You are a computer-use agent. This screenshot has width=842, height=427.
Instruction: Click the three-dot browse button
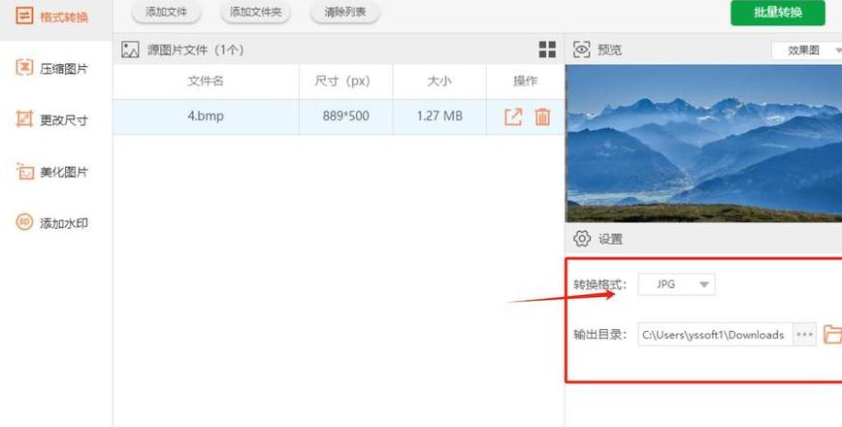point(804,335)
